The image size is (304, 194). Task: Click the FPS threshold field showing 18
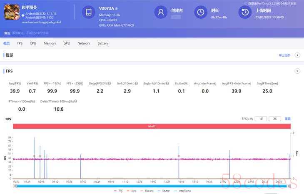click(x=261, y=119)
